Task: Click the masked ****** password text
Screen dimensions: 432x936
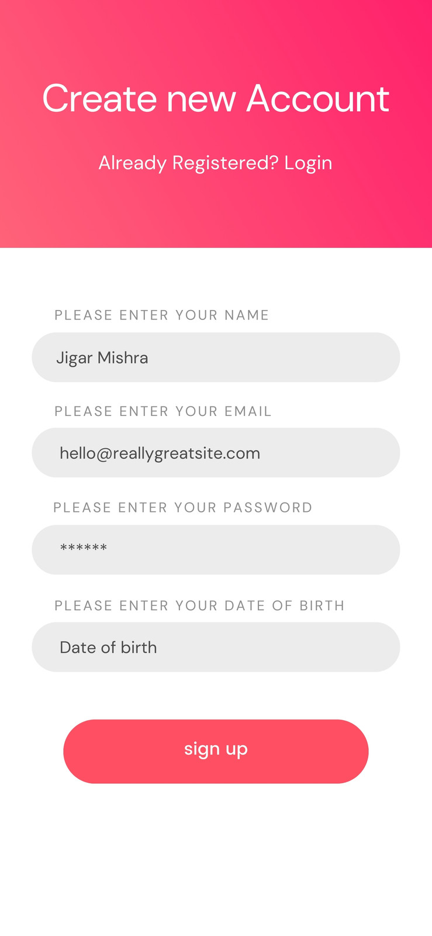Action: point(84,549)
